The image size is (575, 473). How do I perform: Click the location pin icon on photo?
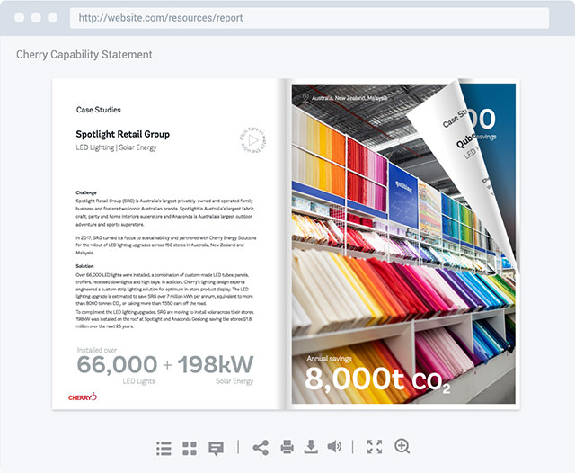(x=305, y=97)
